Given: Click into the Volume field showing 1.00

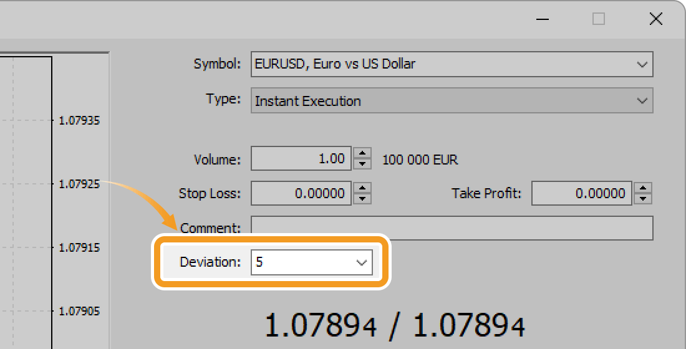Looking at the screenshot, I should pos(301,159).
